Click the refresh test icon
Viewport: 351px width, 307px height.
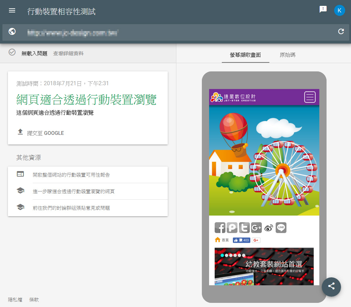(341, 32)
